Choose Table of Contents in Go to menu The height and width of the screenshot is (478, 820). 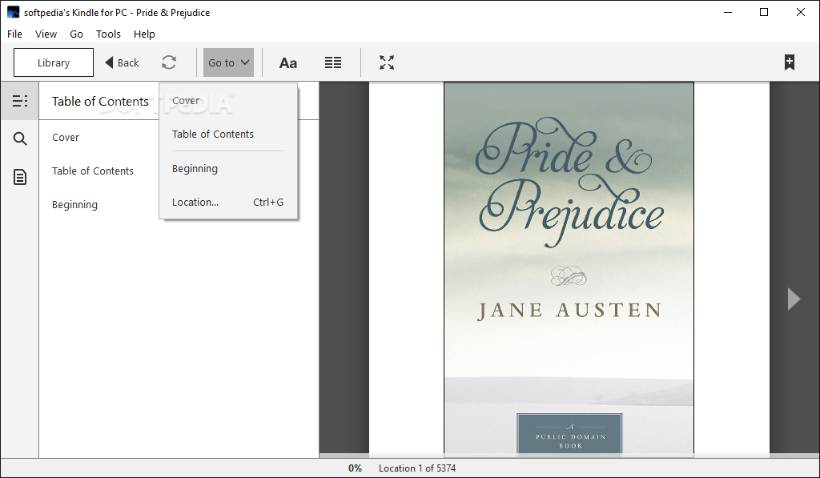point(228,134)
